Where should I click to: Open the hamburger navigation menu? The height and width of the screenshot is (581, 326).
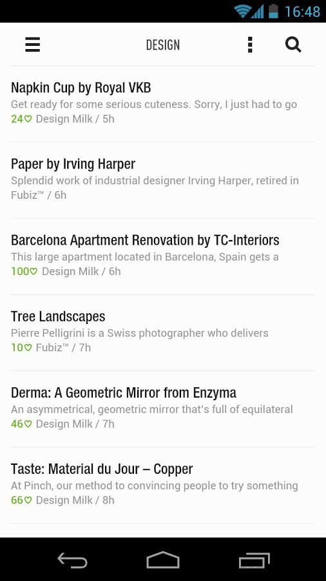tap(32, 45)
